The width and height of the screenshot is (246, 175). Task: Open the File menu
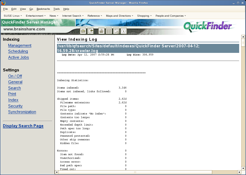5,9
